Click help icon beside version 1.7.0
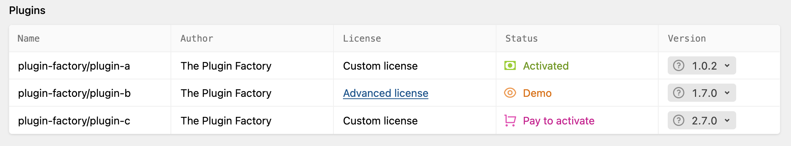Viewport: 791px width, 146px height. (679, 93)
